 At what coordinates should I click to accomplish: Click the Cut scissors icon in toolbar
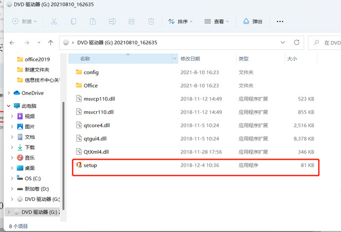tap(54, 22)
